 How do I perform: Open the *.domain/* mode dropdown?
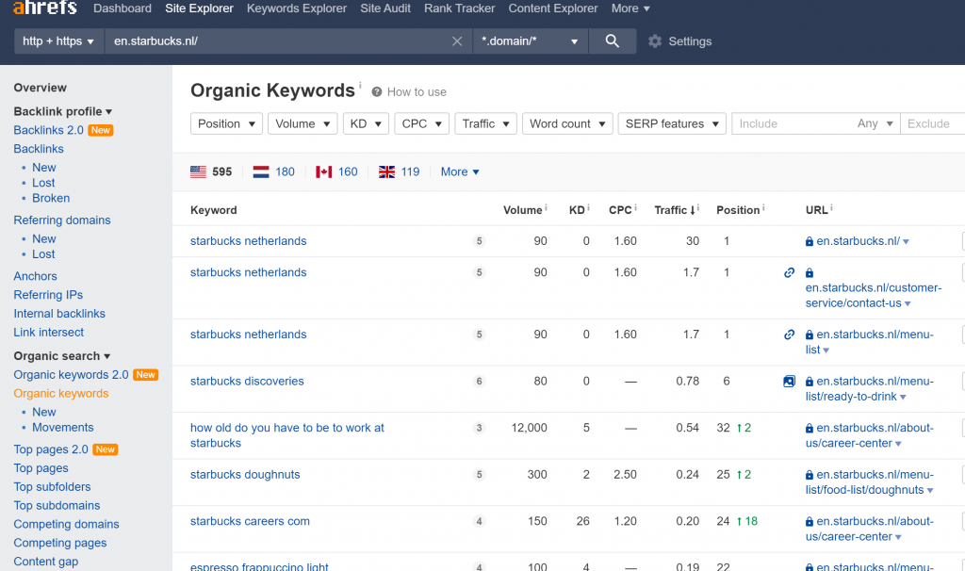point(531,41)
